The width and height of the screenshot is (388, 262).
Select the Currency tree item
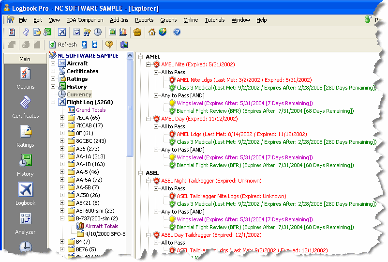(79, 94)
